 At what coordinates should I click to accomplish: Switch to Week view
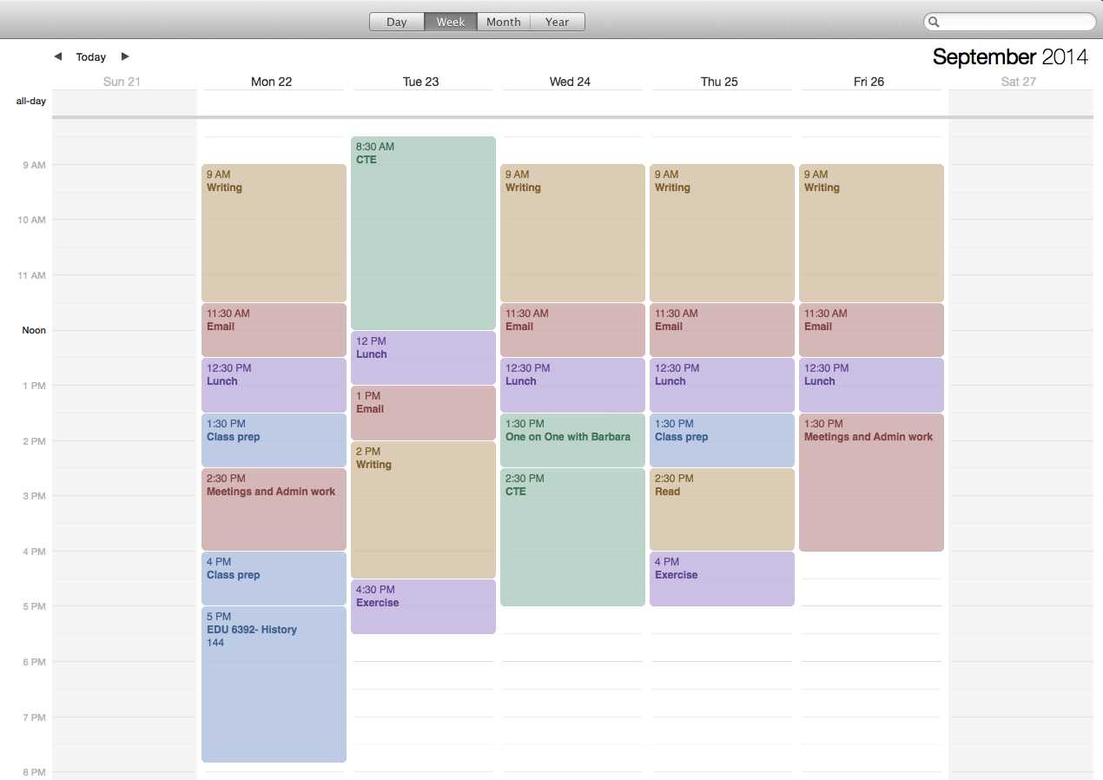pyautogui.click(x=451, y=22)
